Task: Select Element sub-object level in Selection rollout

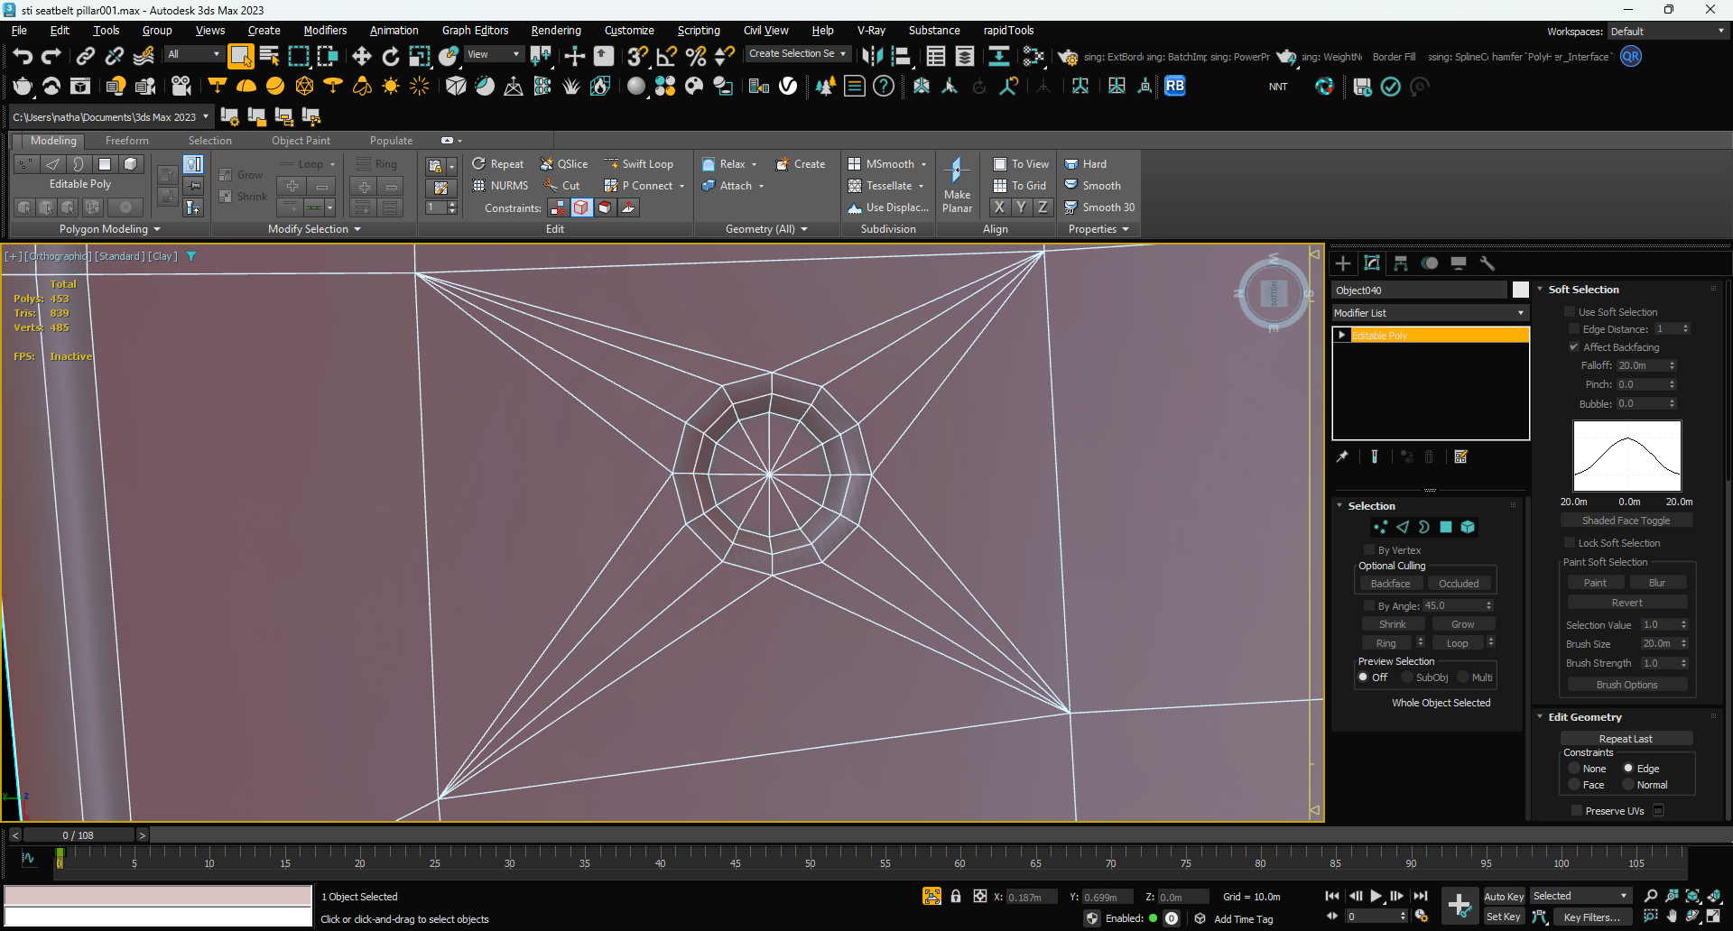Action: click(x=1468, y=527)
